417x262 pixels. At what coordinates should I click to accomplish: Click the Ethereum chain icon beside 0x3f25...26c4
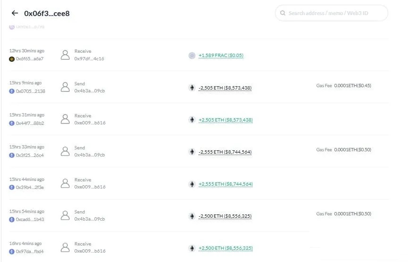(x=12, y=155)
